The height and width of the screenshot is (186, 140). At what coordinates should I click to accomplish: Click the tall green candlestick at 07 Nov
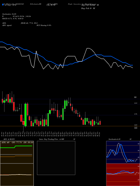pos(25,115)
